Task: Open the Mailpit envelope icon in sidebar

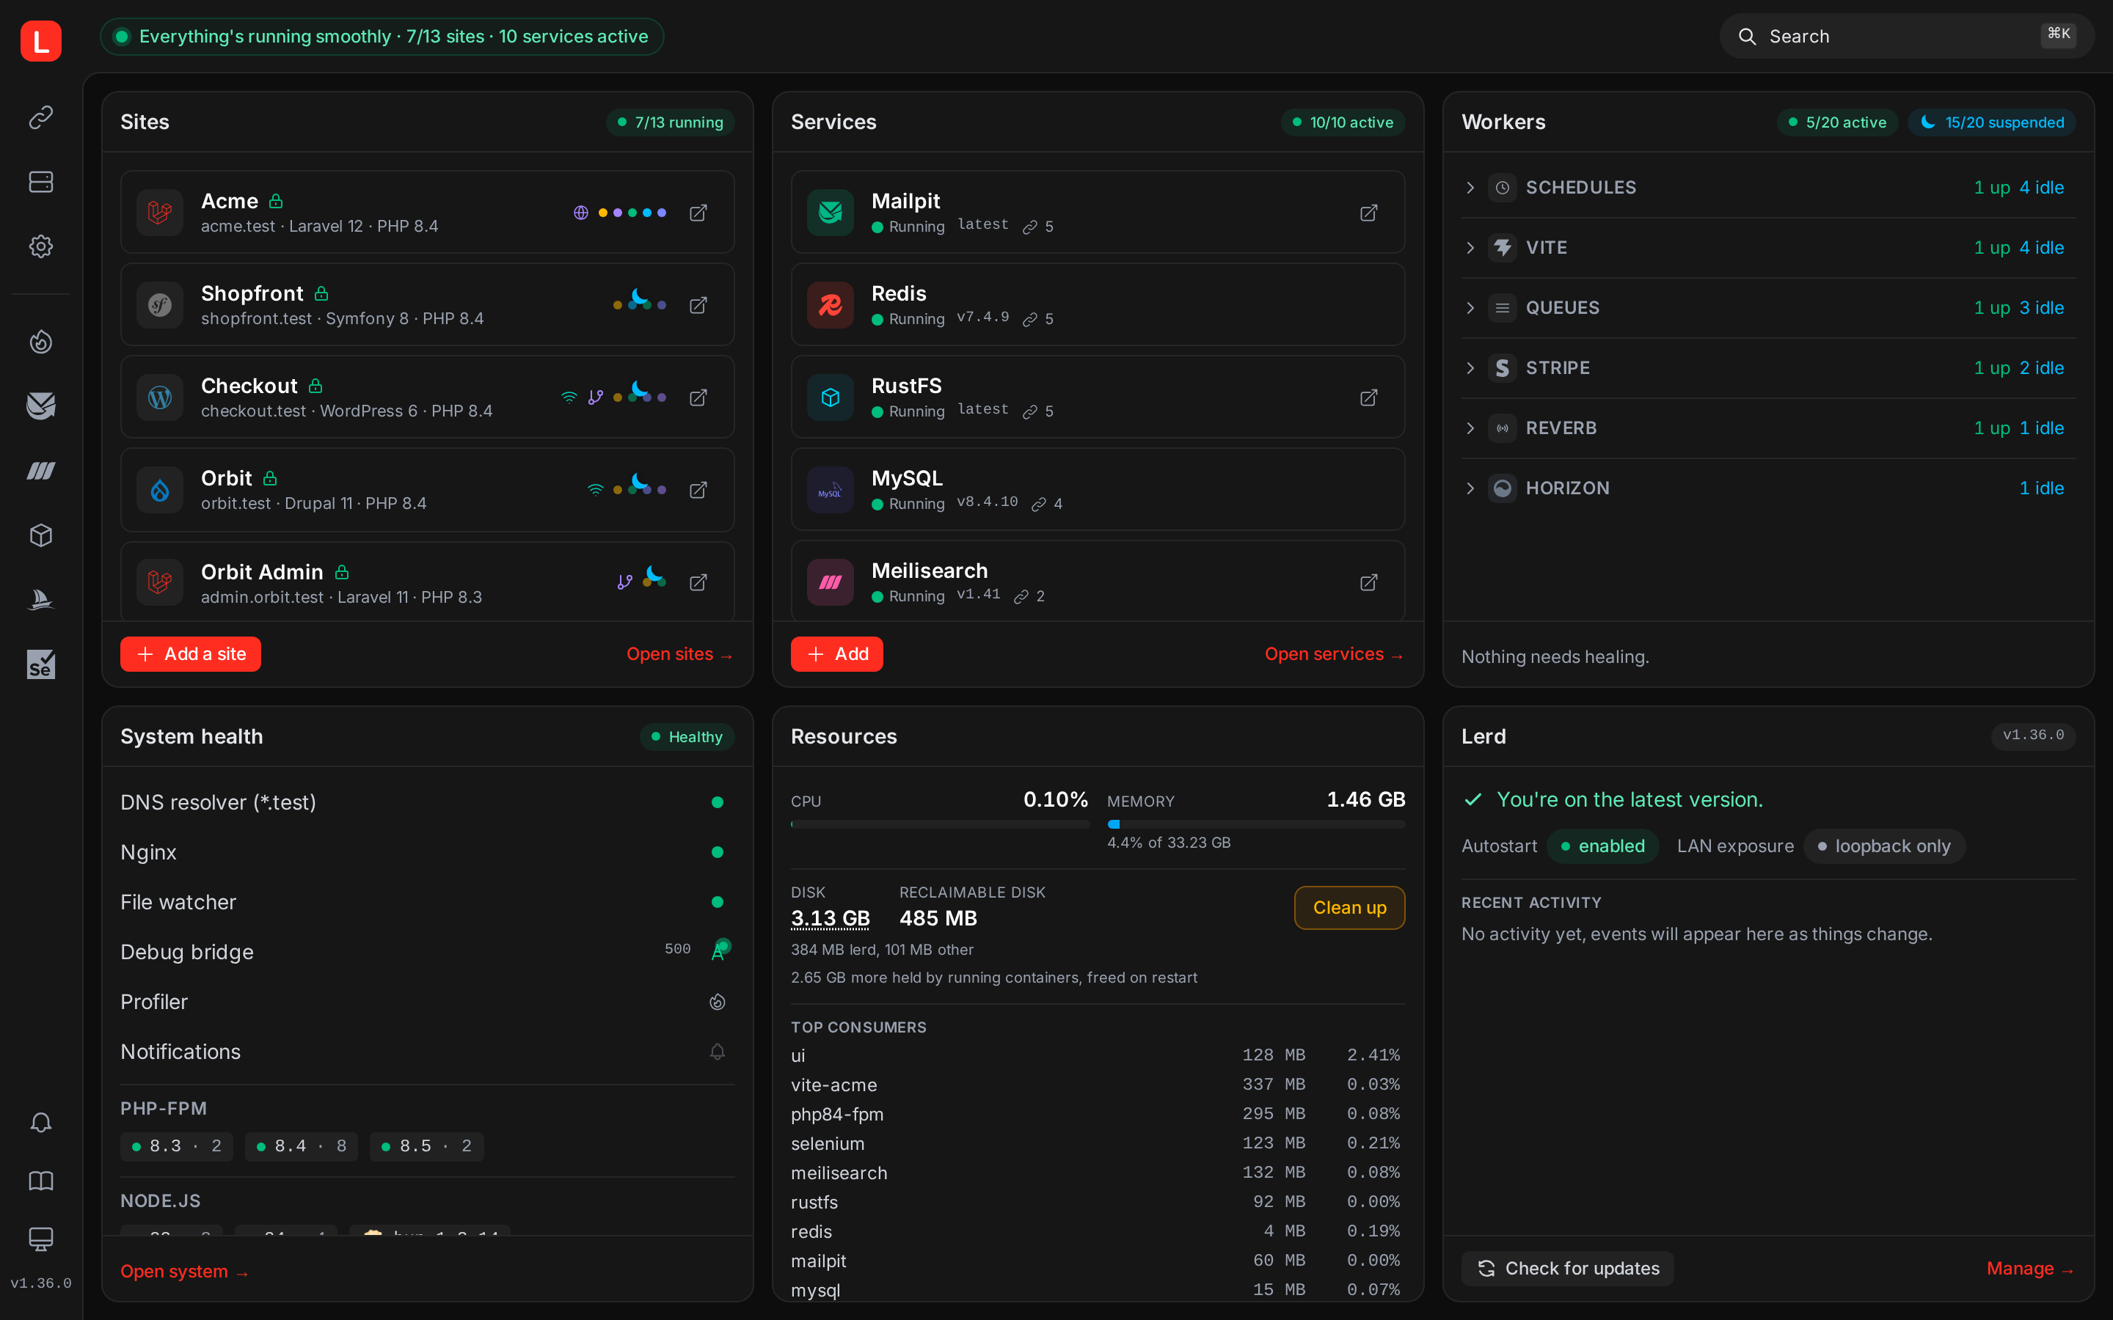Action: point(41,405)
